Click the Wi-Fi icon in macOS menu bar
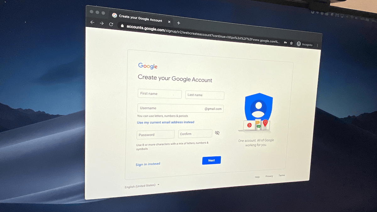Image resolution: width=377 pixels, height=212 pixels. pyautogui.click(x=352, y=17)
